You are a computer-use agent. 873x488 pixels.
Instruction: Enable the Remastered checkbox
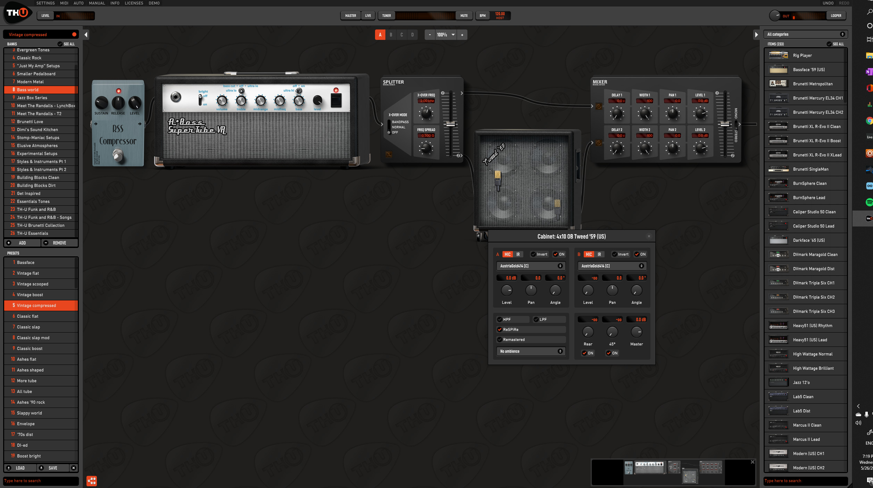click(500, 340)
